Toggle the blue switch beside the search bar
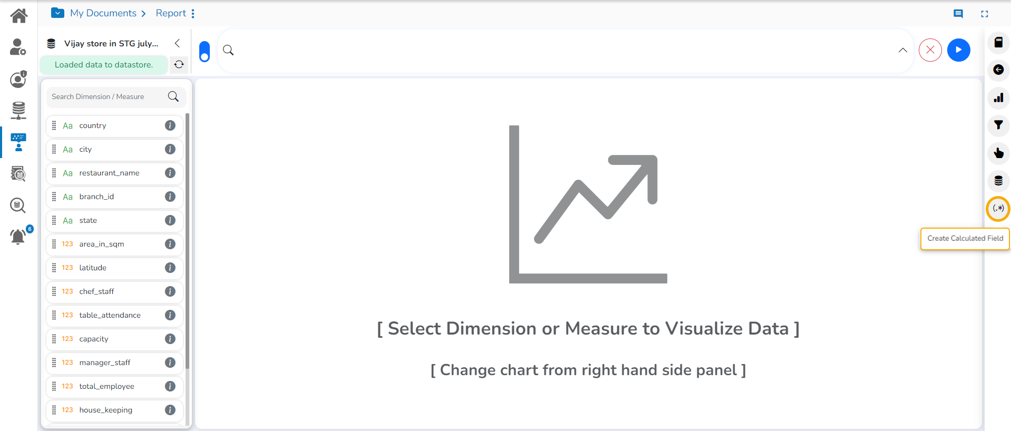 205,52
